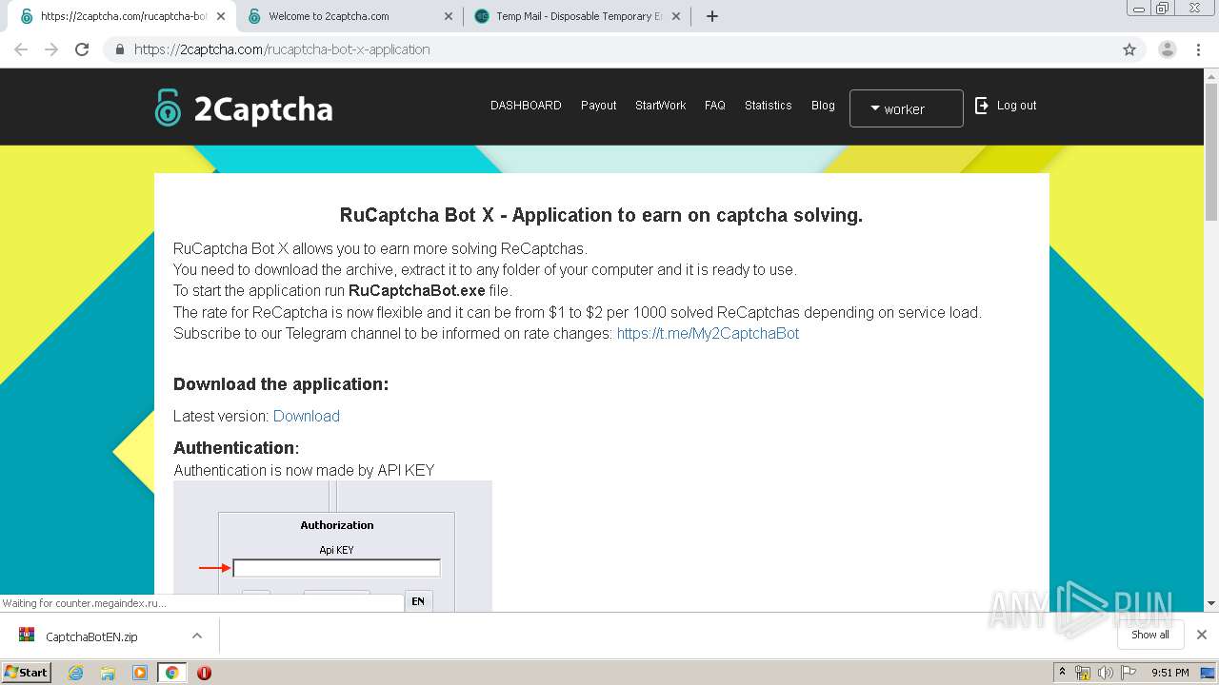Click the Chrome taskbar icon
1219x685 pixels.
click(171, 673)
